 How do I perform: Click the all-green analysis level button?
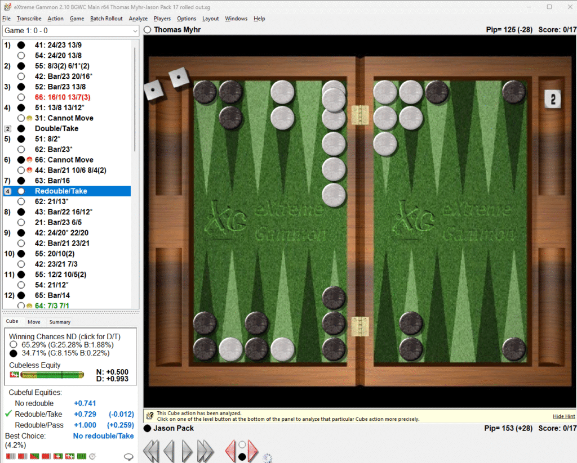(81, 456)
